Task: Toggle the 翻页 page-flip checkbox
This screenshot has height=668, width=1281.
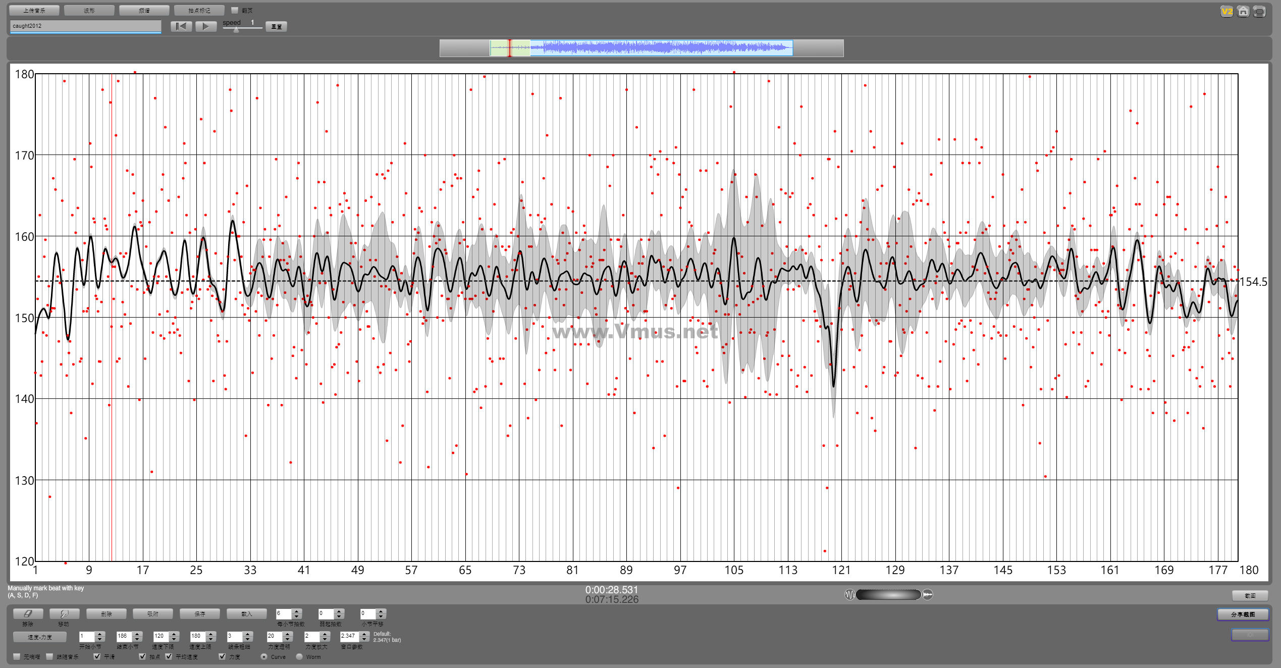Action: [235, 10]
